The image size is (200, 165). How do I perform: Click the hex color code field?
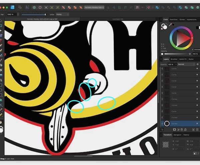point(197,49)
